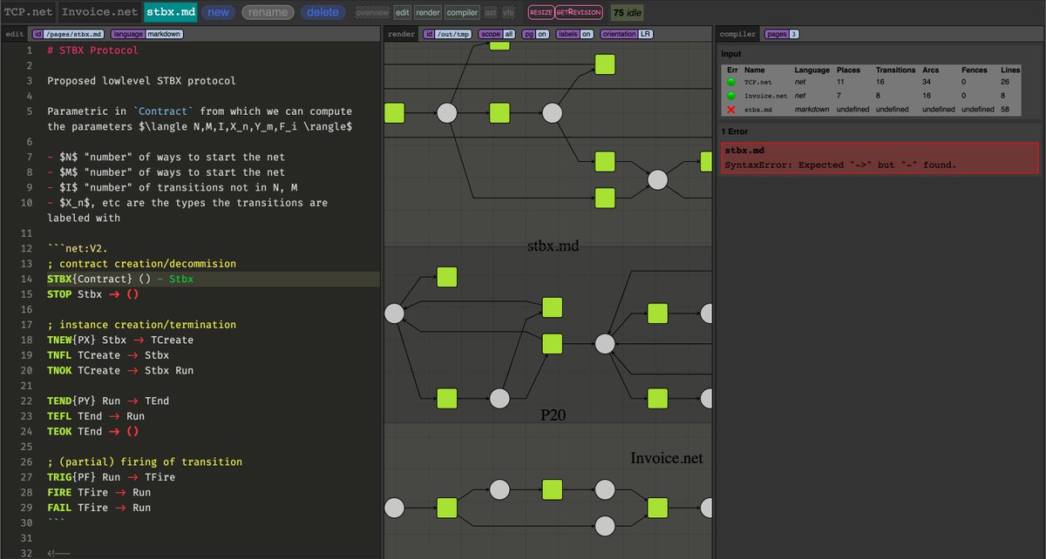Select the "vis" view icon in the toolbar
This screenshot has height=559, width=1046.
pyautogui.click(x=510, y=12)
